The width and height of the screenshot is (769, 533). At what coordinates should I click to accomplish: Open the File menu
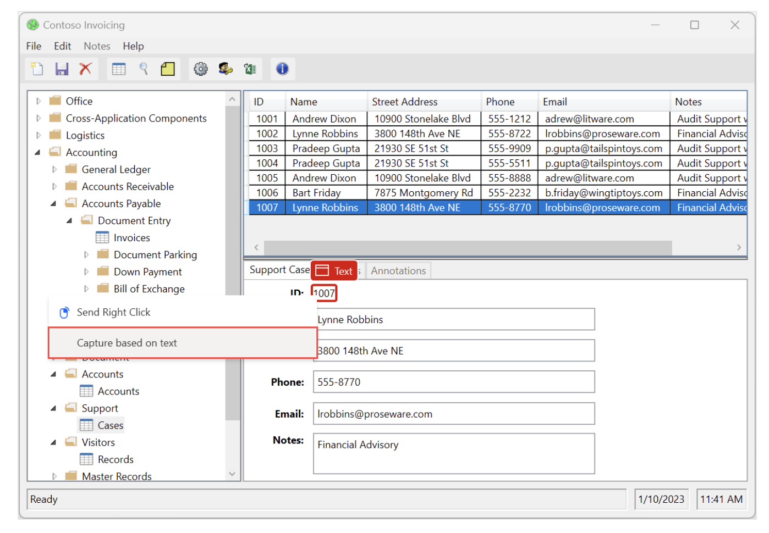[34, 46]
